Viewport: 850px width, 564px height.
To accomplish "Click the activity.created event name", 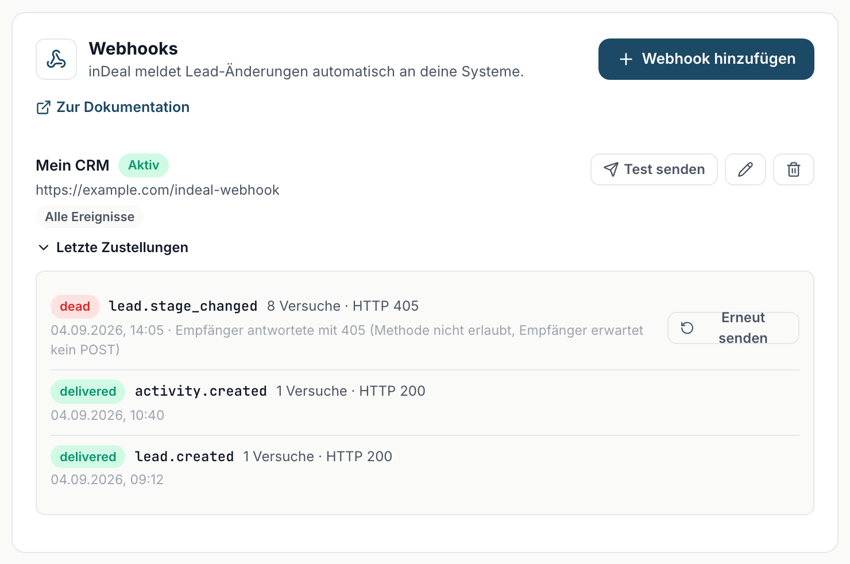I will coord(201,391).
